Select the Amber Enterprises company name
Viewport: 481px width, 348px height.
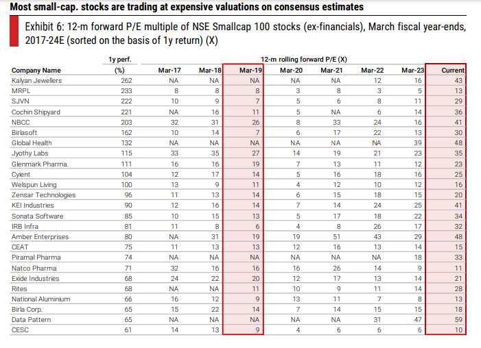40,237
